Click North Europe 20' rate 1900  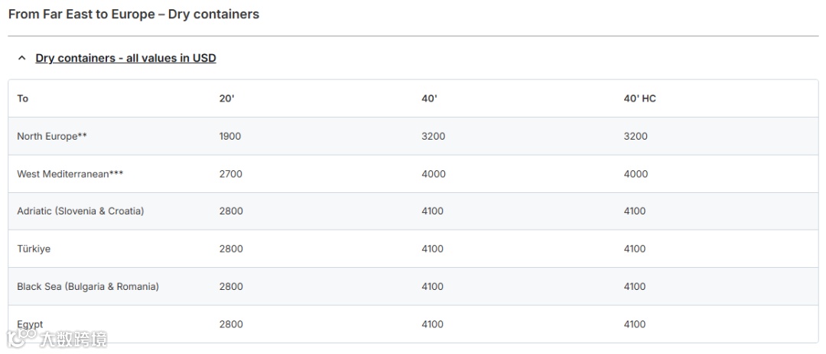230,137
